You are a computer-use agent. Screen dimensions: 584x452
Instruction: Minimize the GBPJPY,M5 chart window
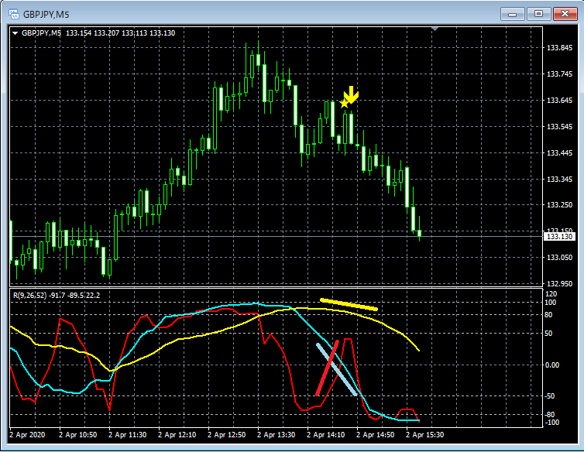(x=513, y=14)
